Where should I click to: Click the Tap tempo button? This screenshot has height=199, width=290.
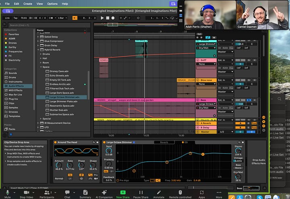click(16, 18)
